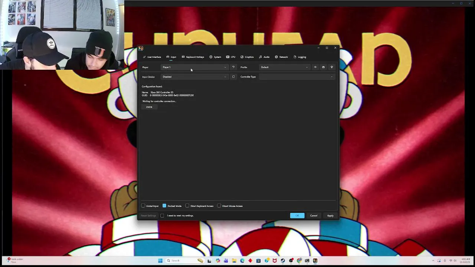Screen dimensions: 475x267
Task: Open the Copilot taskbar icon
Action: pos(218,261)
